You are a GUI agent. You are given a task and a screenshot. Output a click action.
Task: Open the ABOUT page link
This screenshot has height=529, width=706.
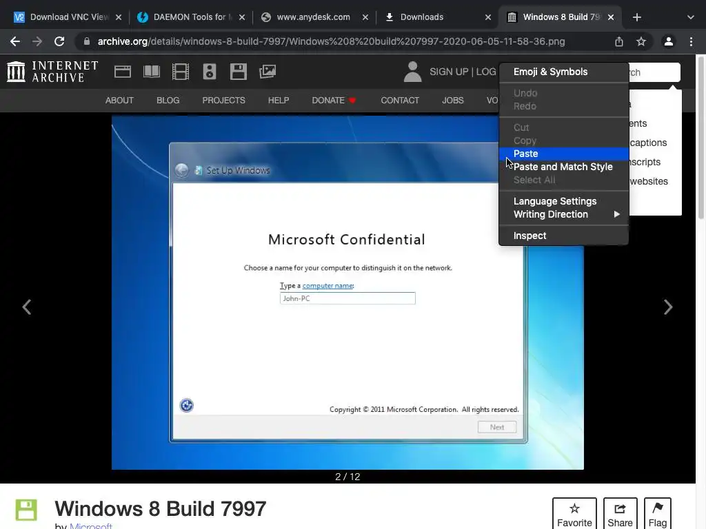click(x=119, y=101)
